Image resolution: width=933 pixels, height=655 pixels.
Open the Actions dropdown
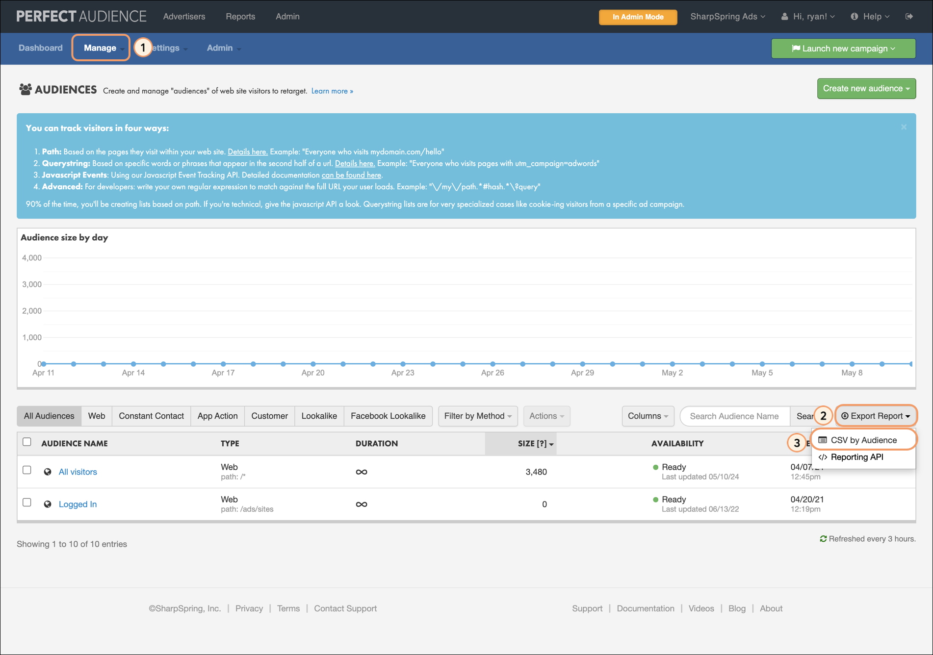(x=546, y=416)
